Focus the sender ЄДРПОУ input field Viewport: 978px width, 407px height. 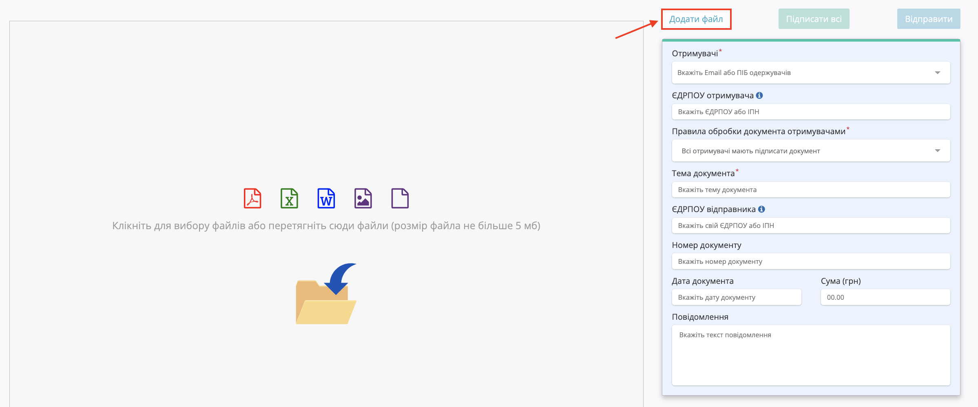[811, 226]
